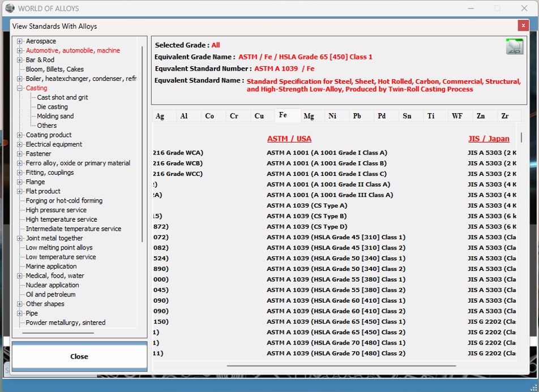Click the Close button

(x=79, y=356)
